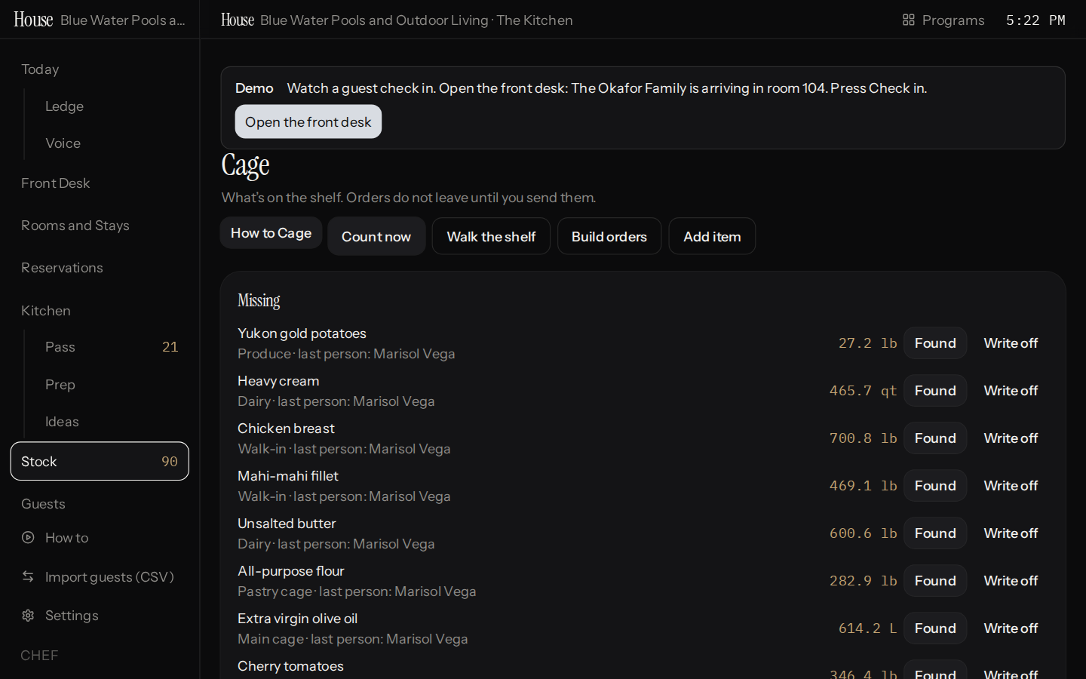The image size is (1086, 679).
Task: Click the Import guests arrows icon
Action: [28, 576]
